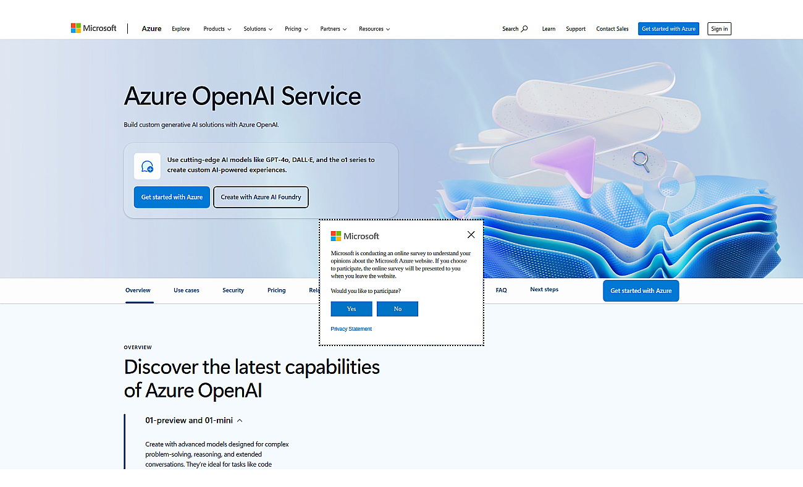Click Get started with Azure in section nav

(641, 290)
